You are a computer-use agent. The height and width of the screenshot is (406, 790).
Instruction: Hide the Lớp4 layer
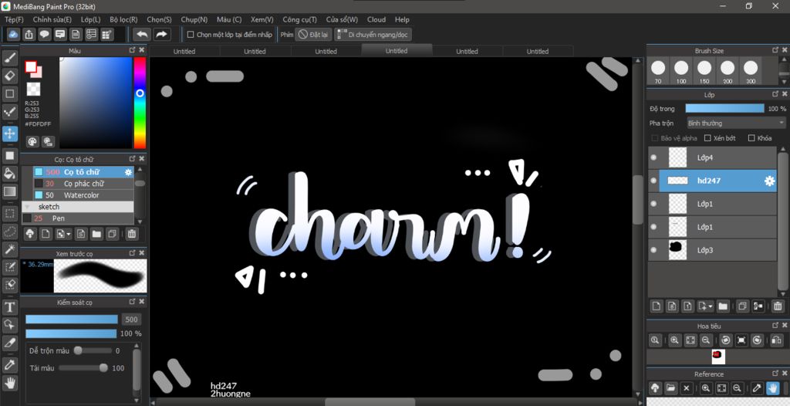(654, 157)
